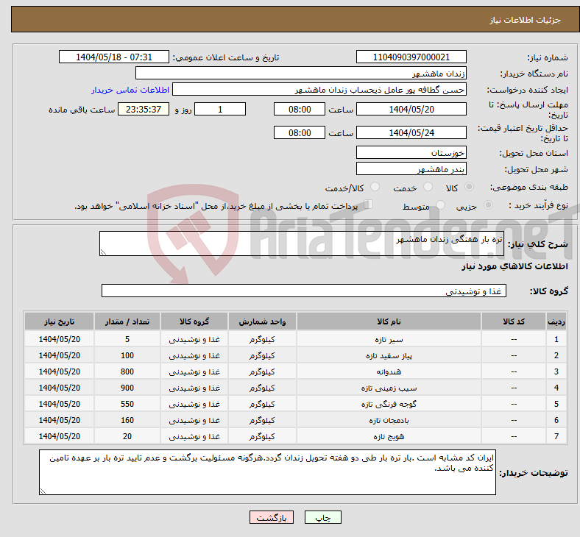Viewport: 580px width, 537px height.
Task: Select the جزیی purchase type radio
Action: coord(488,205)
